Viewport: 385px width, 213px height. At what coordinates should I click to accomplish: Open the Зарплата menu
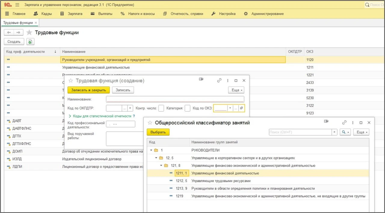71,14
